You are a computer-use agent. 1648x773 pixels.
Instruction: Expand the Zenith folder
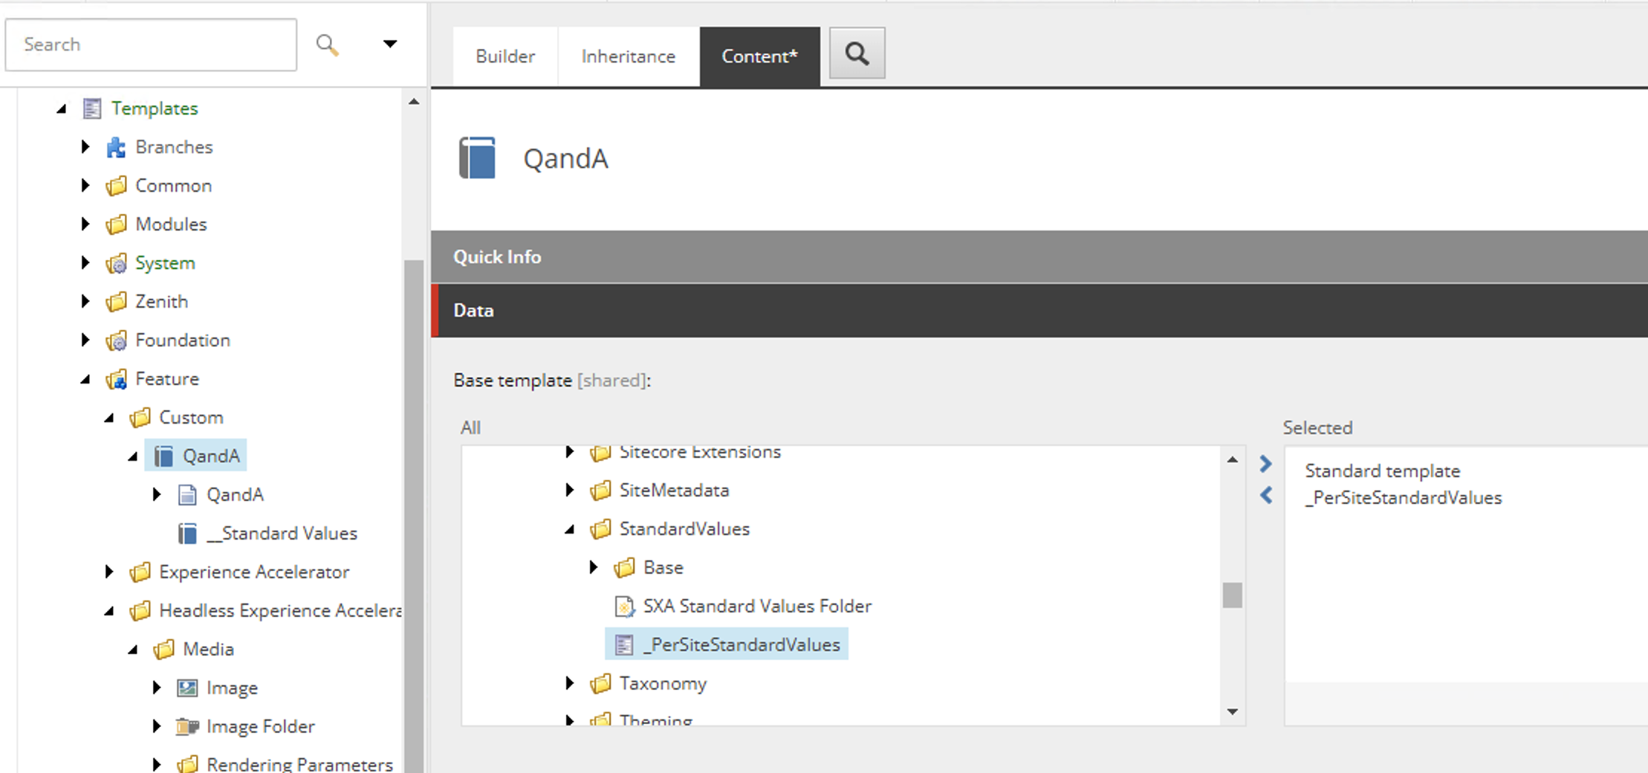[x=85, y=301]
